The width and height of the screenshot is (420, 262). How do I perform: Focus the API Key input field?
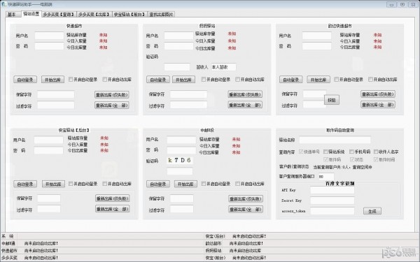point(332,190)
